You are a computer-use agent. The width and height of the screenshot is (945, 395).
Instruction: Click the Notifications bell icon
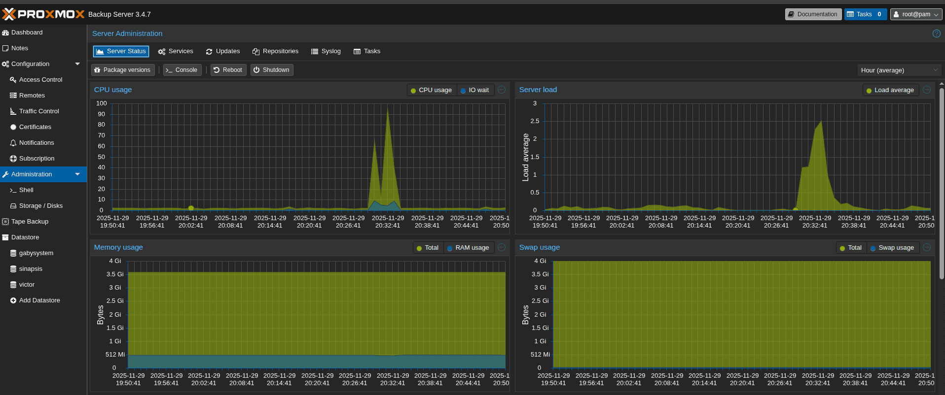(x=13, y=143)
